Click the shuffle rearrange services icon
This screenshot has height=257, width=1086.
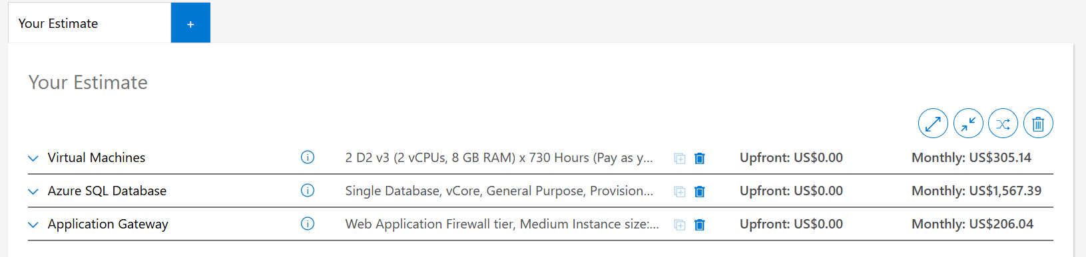pos(1003,124)
